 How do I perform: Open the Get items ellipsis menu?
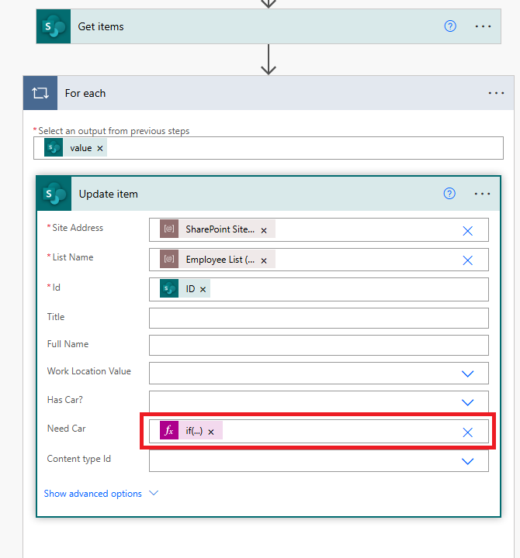click(483, 26)
